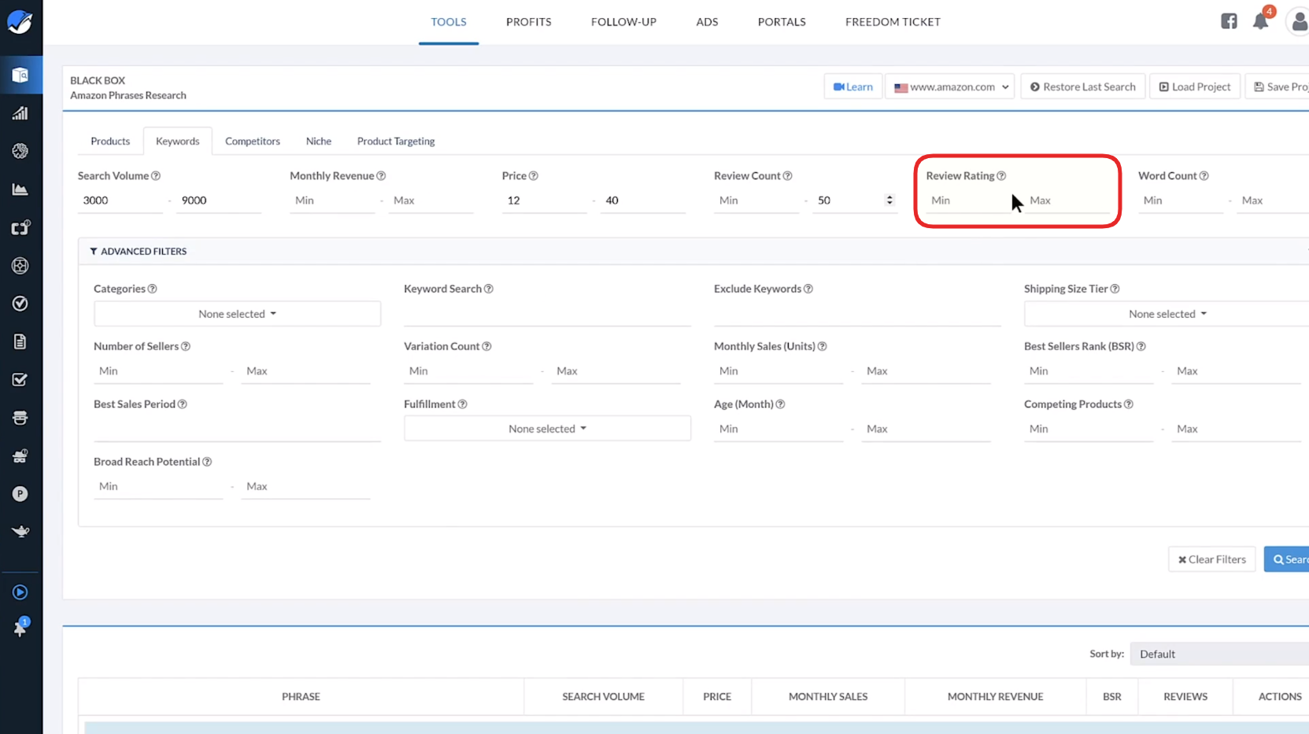1309x734 pixels.
Task: Open the Product Targeting tab
Action: [396, 142]
